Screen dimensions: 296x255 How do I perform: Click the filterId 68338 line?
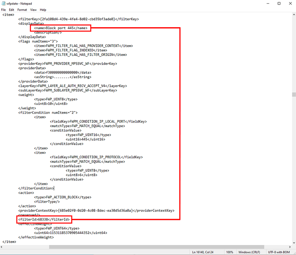44,220
